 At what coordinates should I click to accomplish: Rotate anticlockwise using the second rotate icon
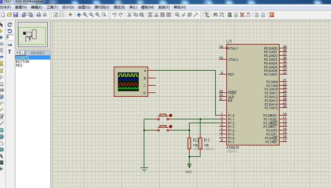[10, 31]
